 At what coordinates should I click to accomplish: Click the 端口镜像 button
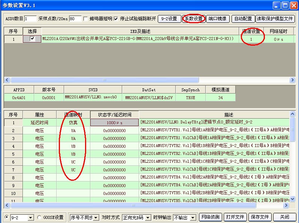click(x=217, y=19)
